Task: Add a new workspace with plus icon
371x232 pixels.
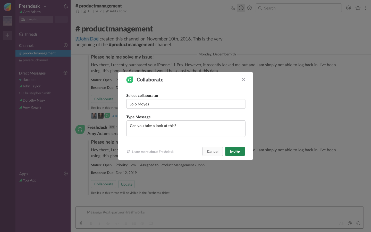Action: click(x=7, y=35)
